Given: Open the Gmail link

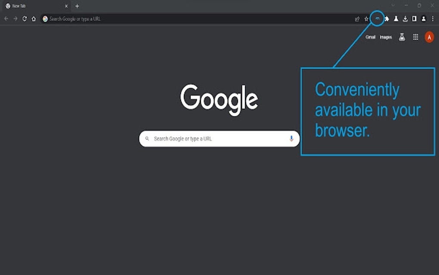Looking at the screenshot, I should coord(371,37).
